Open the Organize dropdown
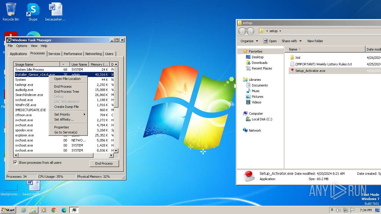Image resolution: width=381 pixels, height=214 pixels. 249,41
